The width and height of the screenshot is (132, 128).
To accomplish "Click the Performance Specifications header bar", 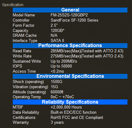I will [70, 46].
